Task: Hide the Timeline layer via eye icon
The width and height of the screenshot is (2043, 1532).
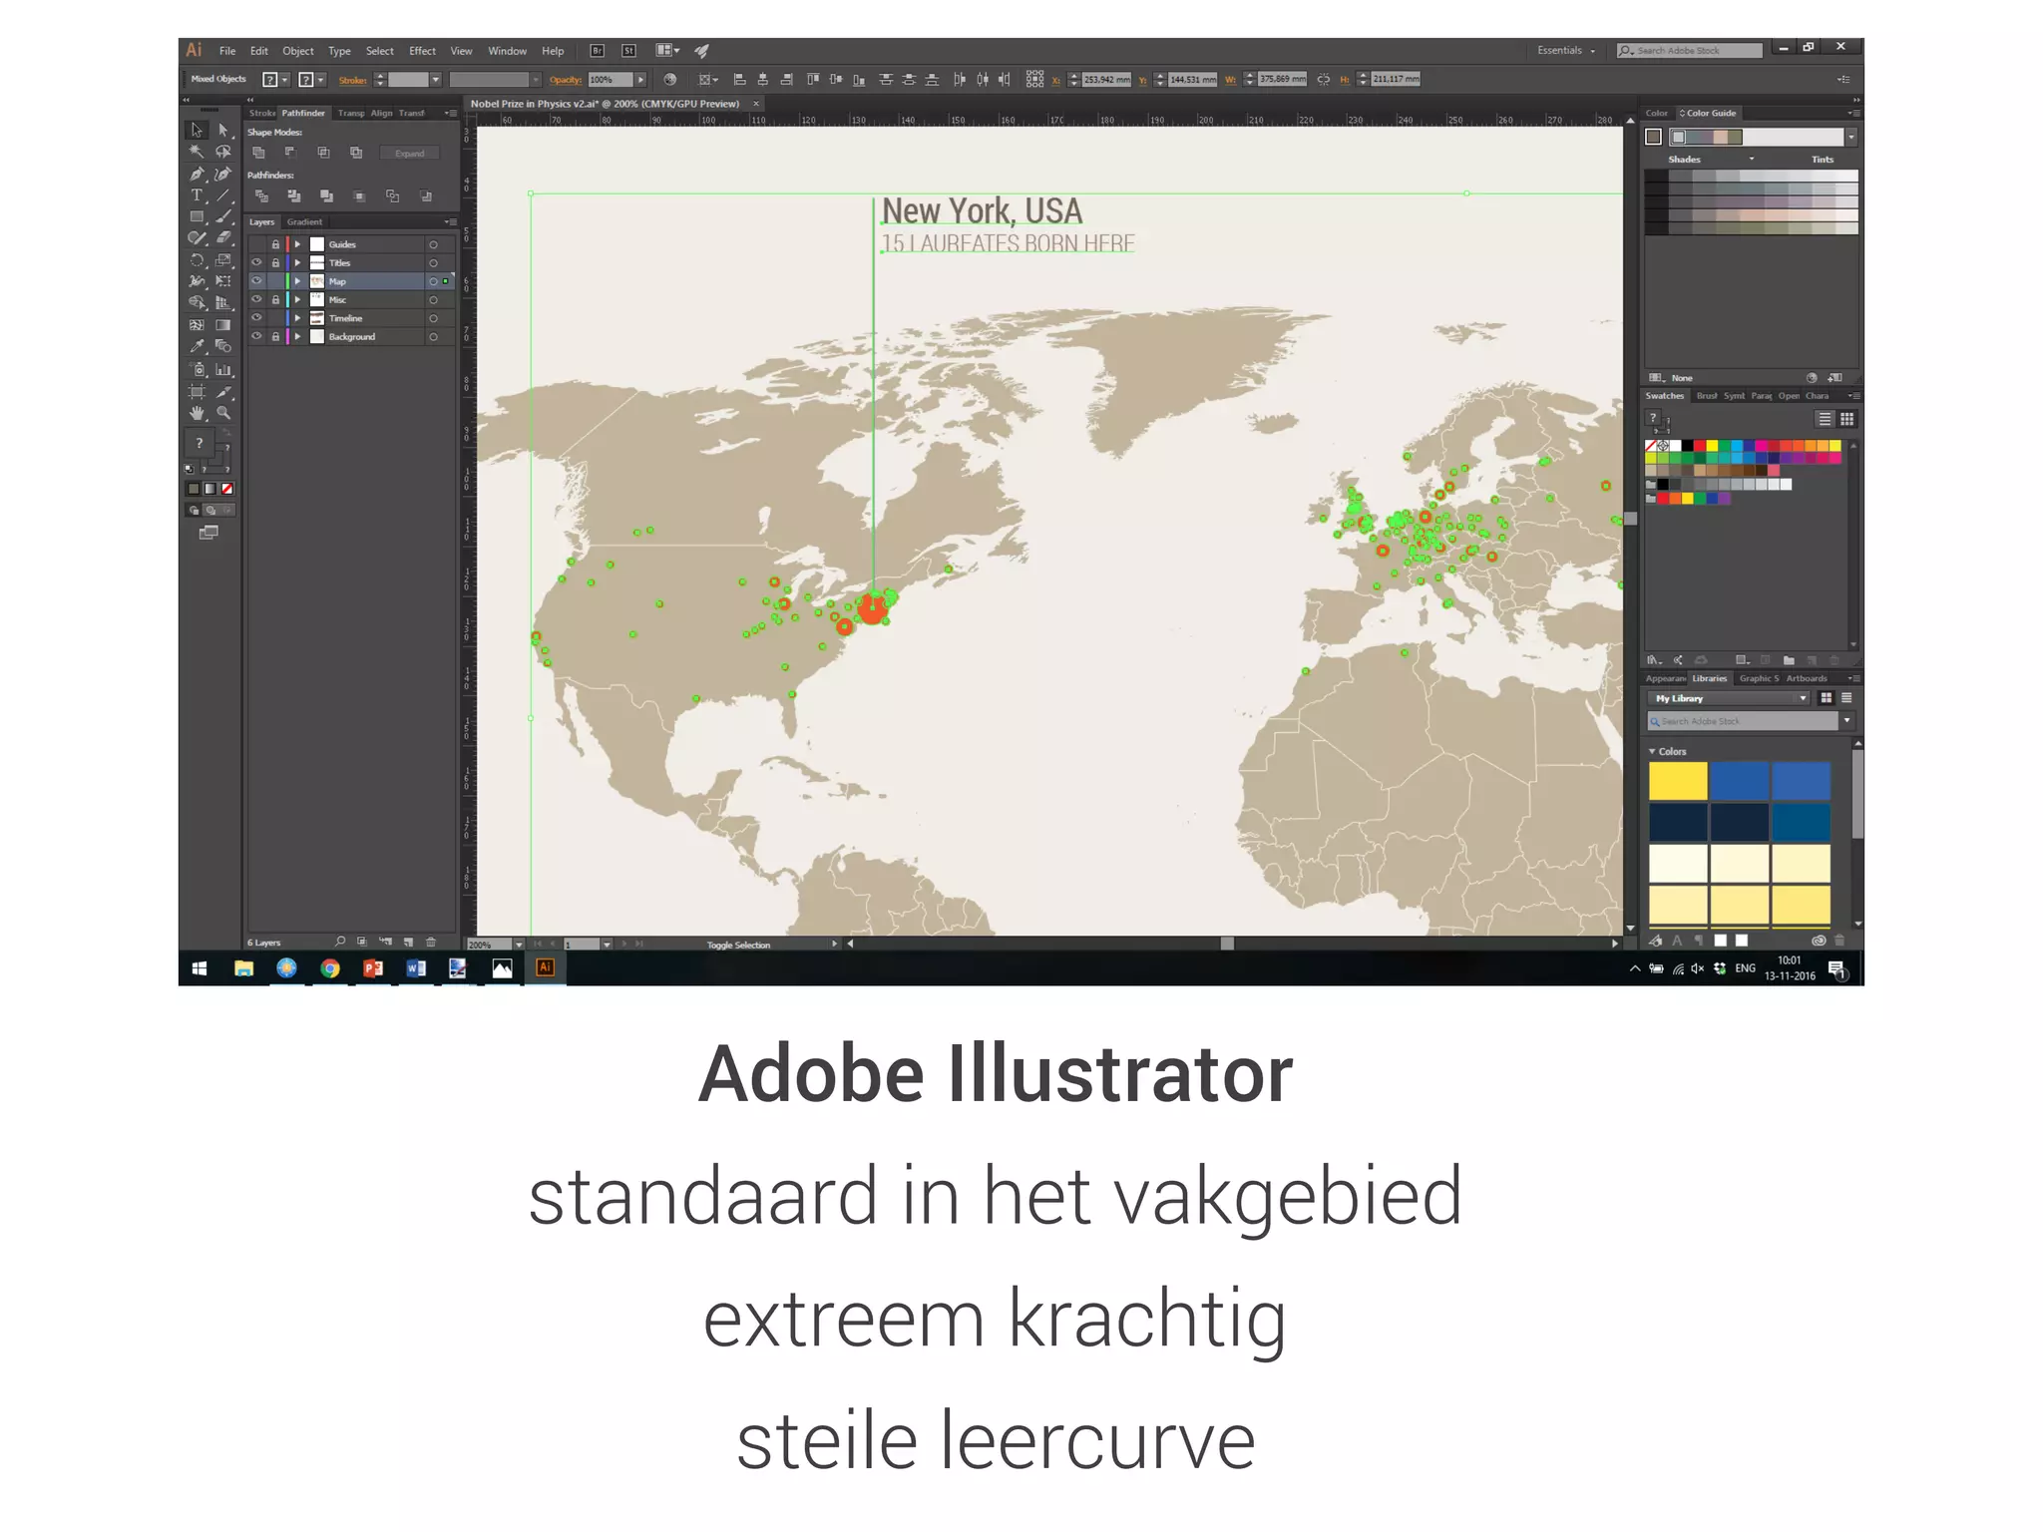Action: pos(256,318)
